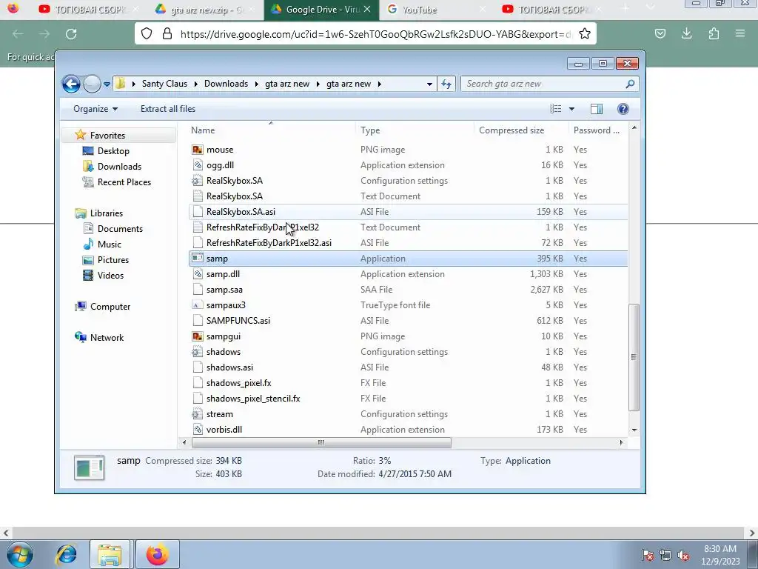This screenshot has height=569, width=758.
Task: Select the samp.dll file icon
Action: click(197, 274)
